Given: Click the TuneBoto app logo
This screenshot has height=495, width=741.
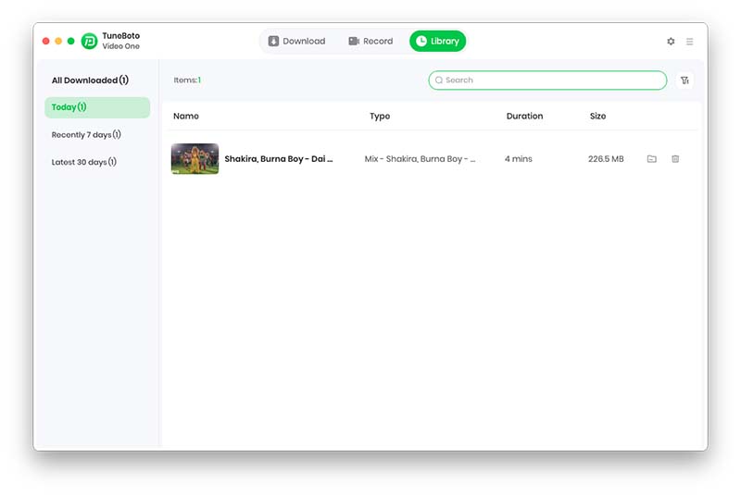Looking at the screenshot, I should click(89, 41).
